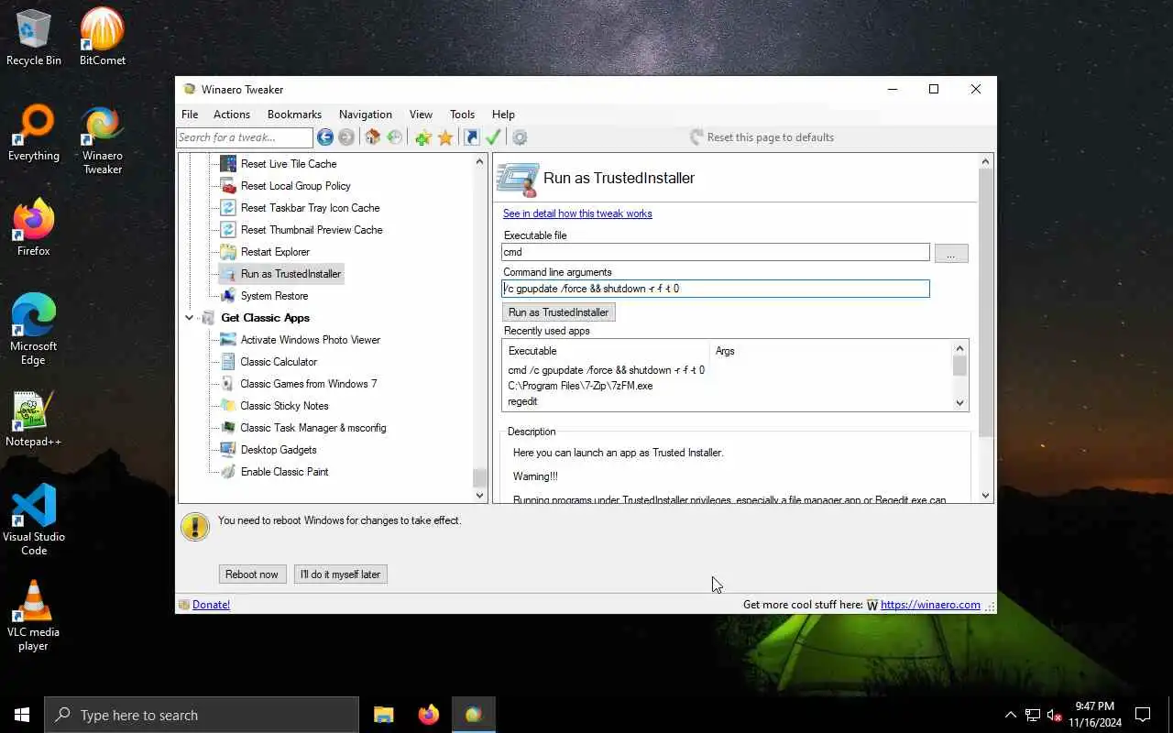
Task: Open the Navigation menu
Action: 366,115
